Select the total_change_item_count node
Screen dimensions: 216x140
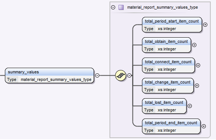coord(168,86)
